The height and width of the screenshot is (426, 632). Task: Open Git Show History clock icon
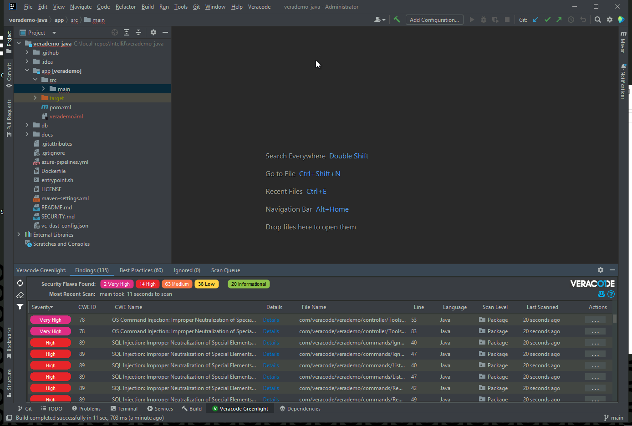[x=571, y=20]
